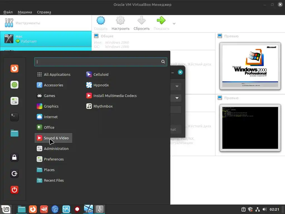Open the Linux Mint menu button on taskbar

6,209
